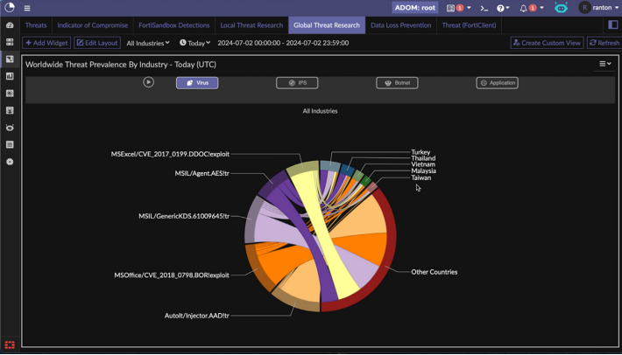This screenshot has height=355, width=622.
Task: Open the Today time range dropdown
Action: click(x=194, y=43)
